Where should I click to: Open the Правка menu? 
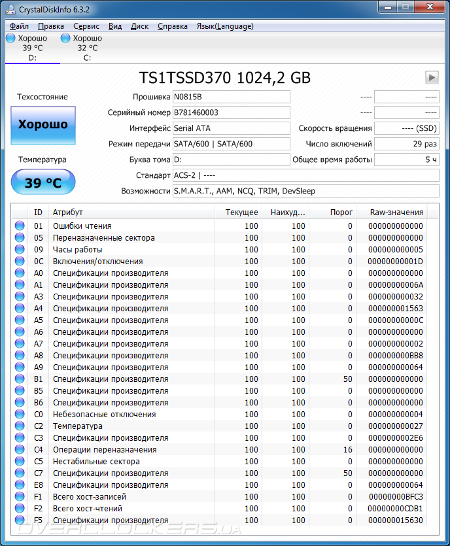coord(51,26)
